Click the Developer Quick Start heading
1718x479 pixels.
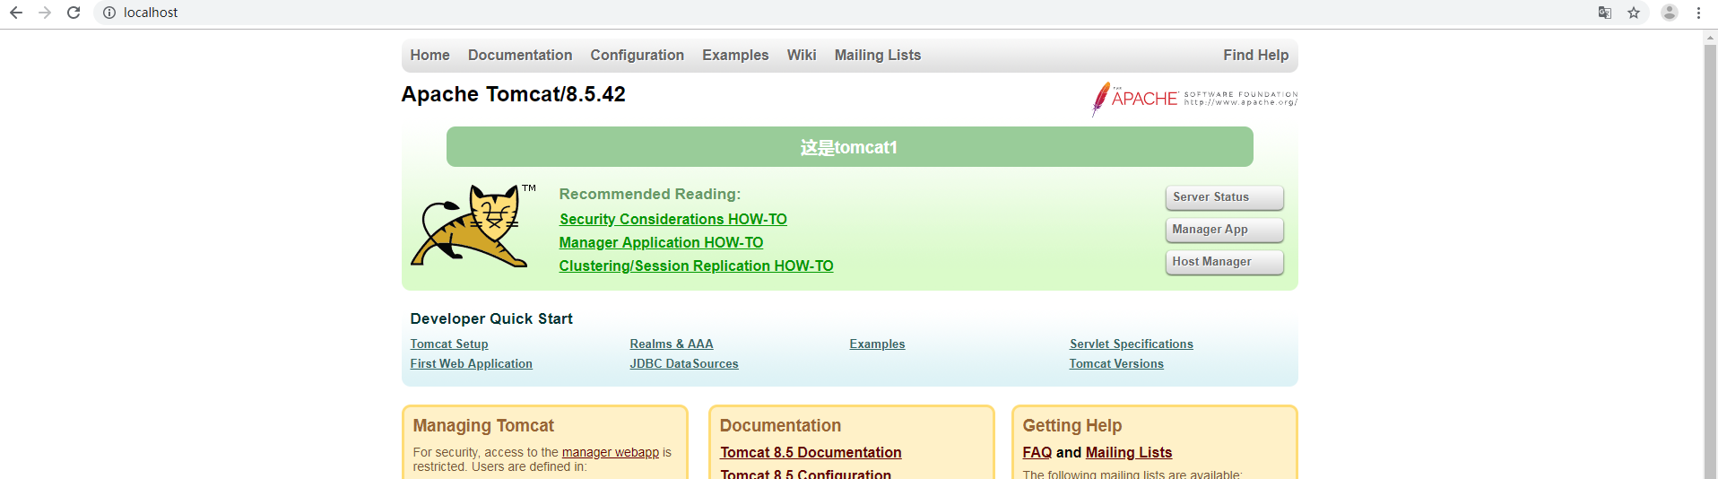coord(491,318)
